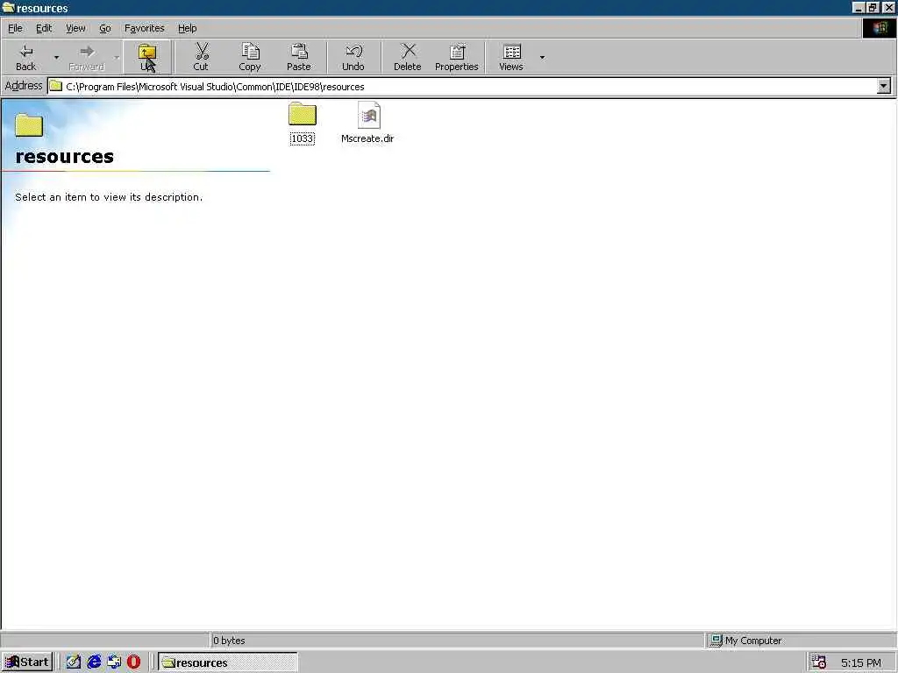This screenshot has width=898, height=673.
Task: Click the 5:15 PM clock
Action: (x=861, y=662)
